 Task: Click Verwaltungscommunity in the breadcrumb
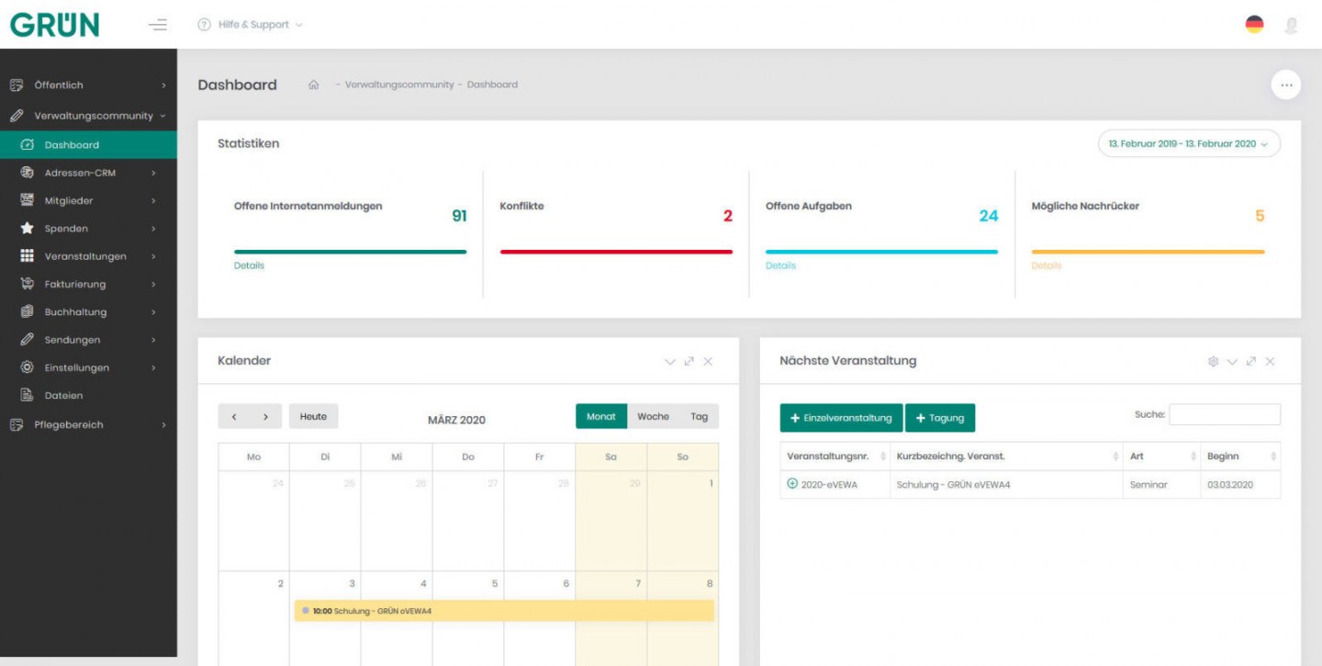point(399,85)
